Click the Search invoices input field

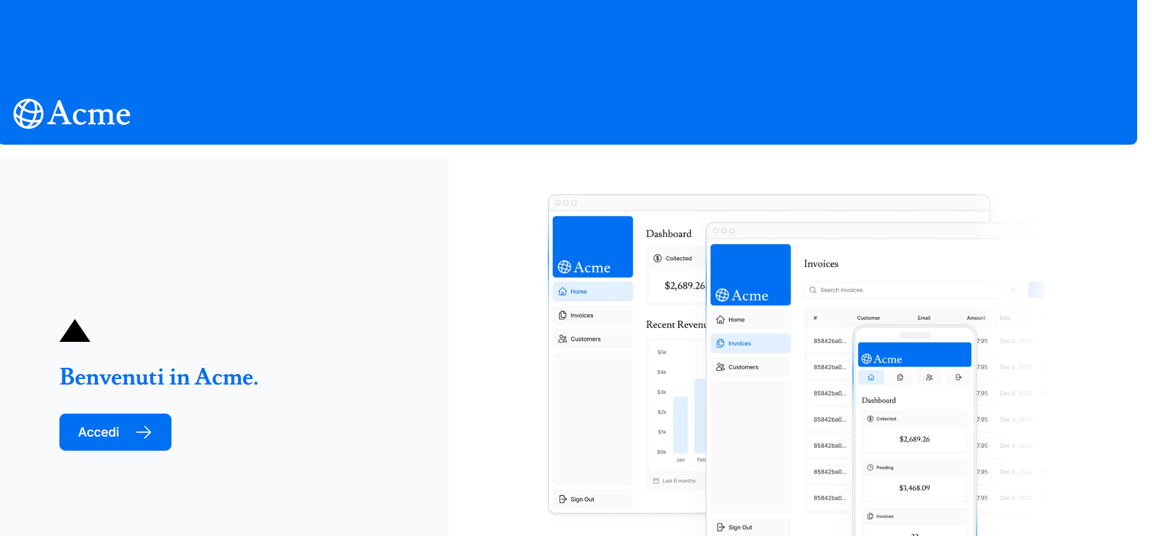(904, 290)
